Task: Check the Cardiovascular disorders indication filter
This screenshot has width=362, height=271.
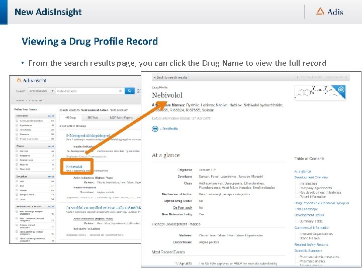Action: coord(17,120)
